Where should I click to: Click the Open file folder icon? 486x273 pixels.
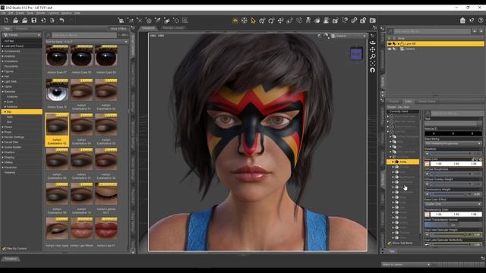[x=15, y=20]
